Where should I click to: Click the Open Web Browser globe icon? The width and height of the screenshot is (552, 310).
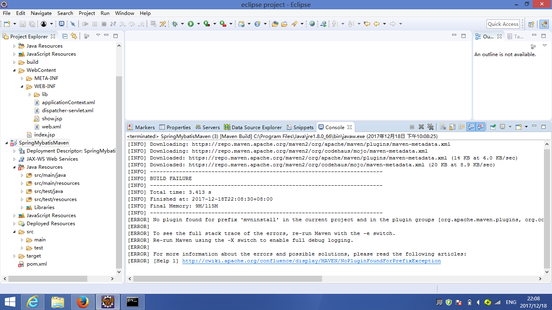[312, 24]
